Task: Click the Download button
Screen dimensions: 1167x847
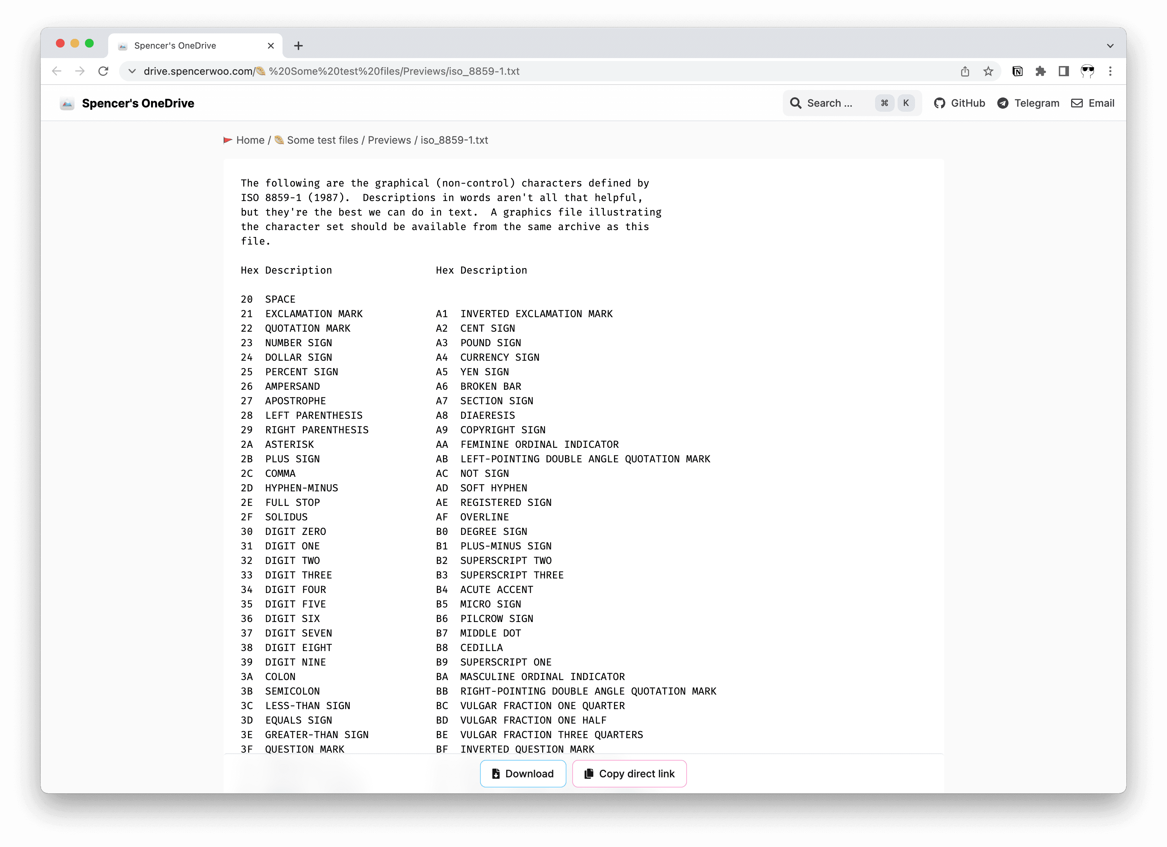Action: pyautogui.click(x=523, y=773)
